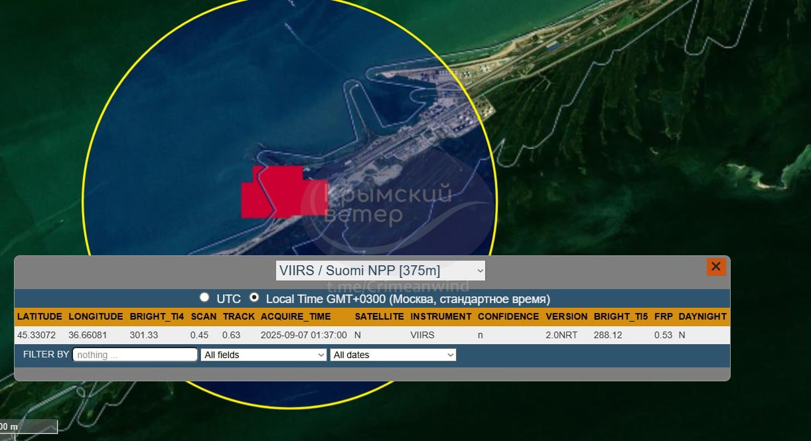
Task: Select the UTC time radio button
Action: [x=204, y=298]
